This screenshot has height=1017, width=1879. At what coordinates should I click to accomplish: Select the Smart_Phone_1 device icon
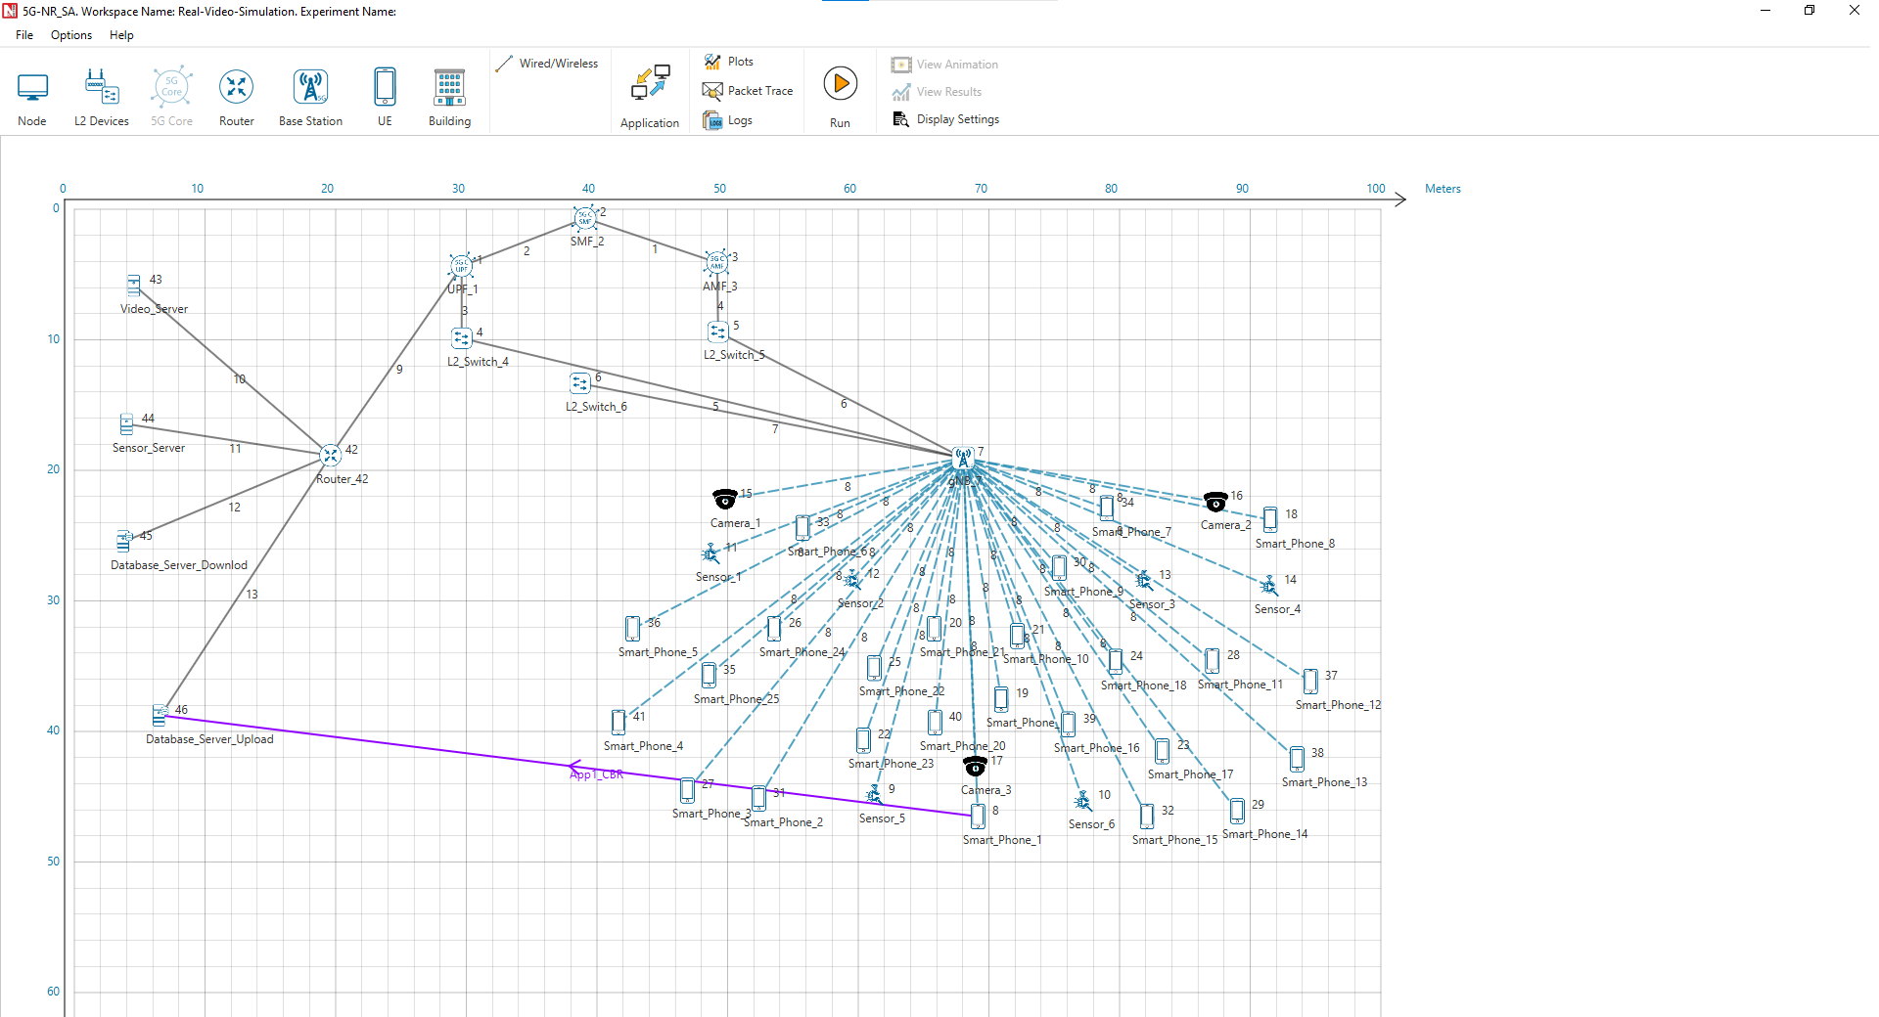click(978, 817)
